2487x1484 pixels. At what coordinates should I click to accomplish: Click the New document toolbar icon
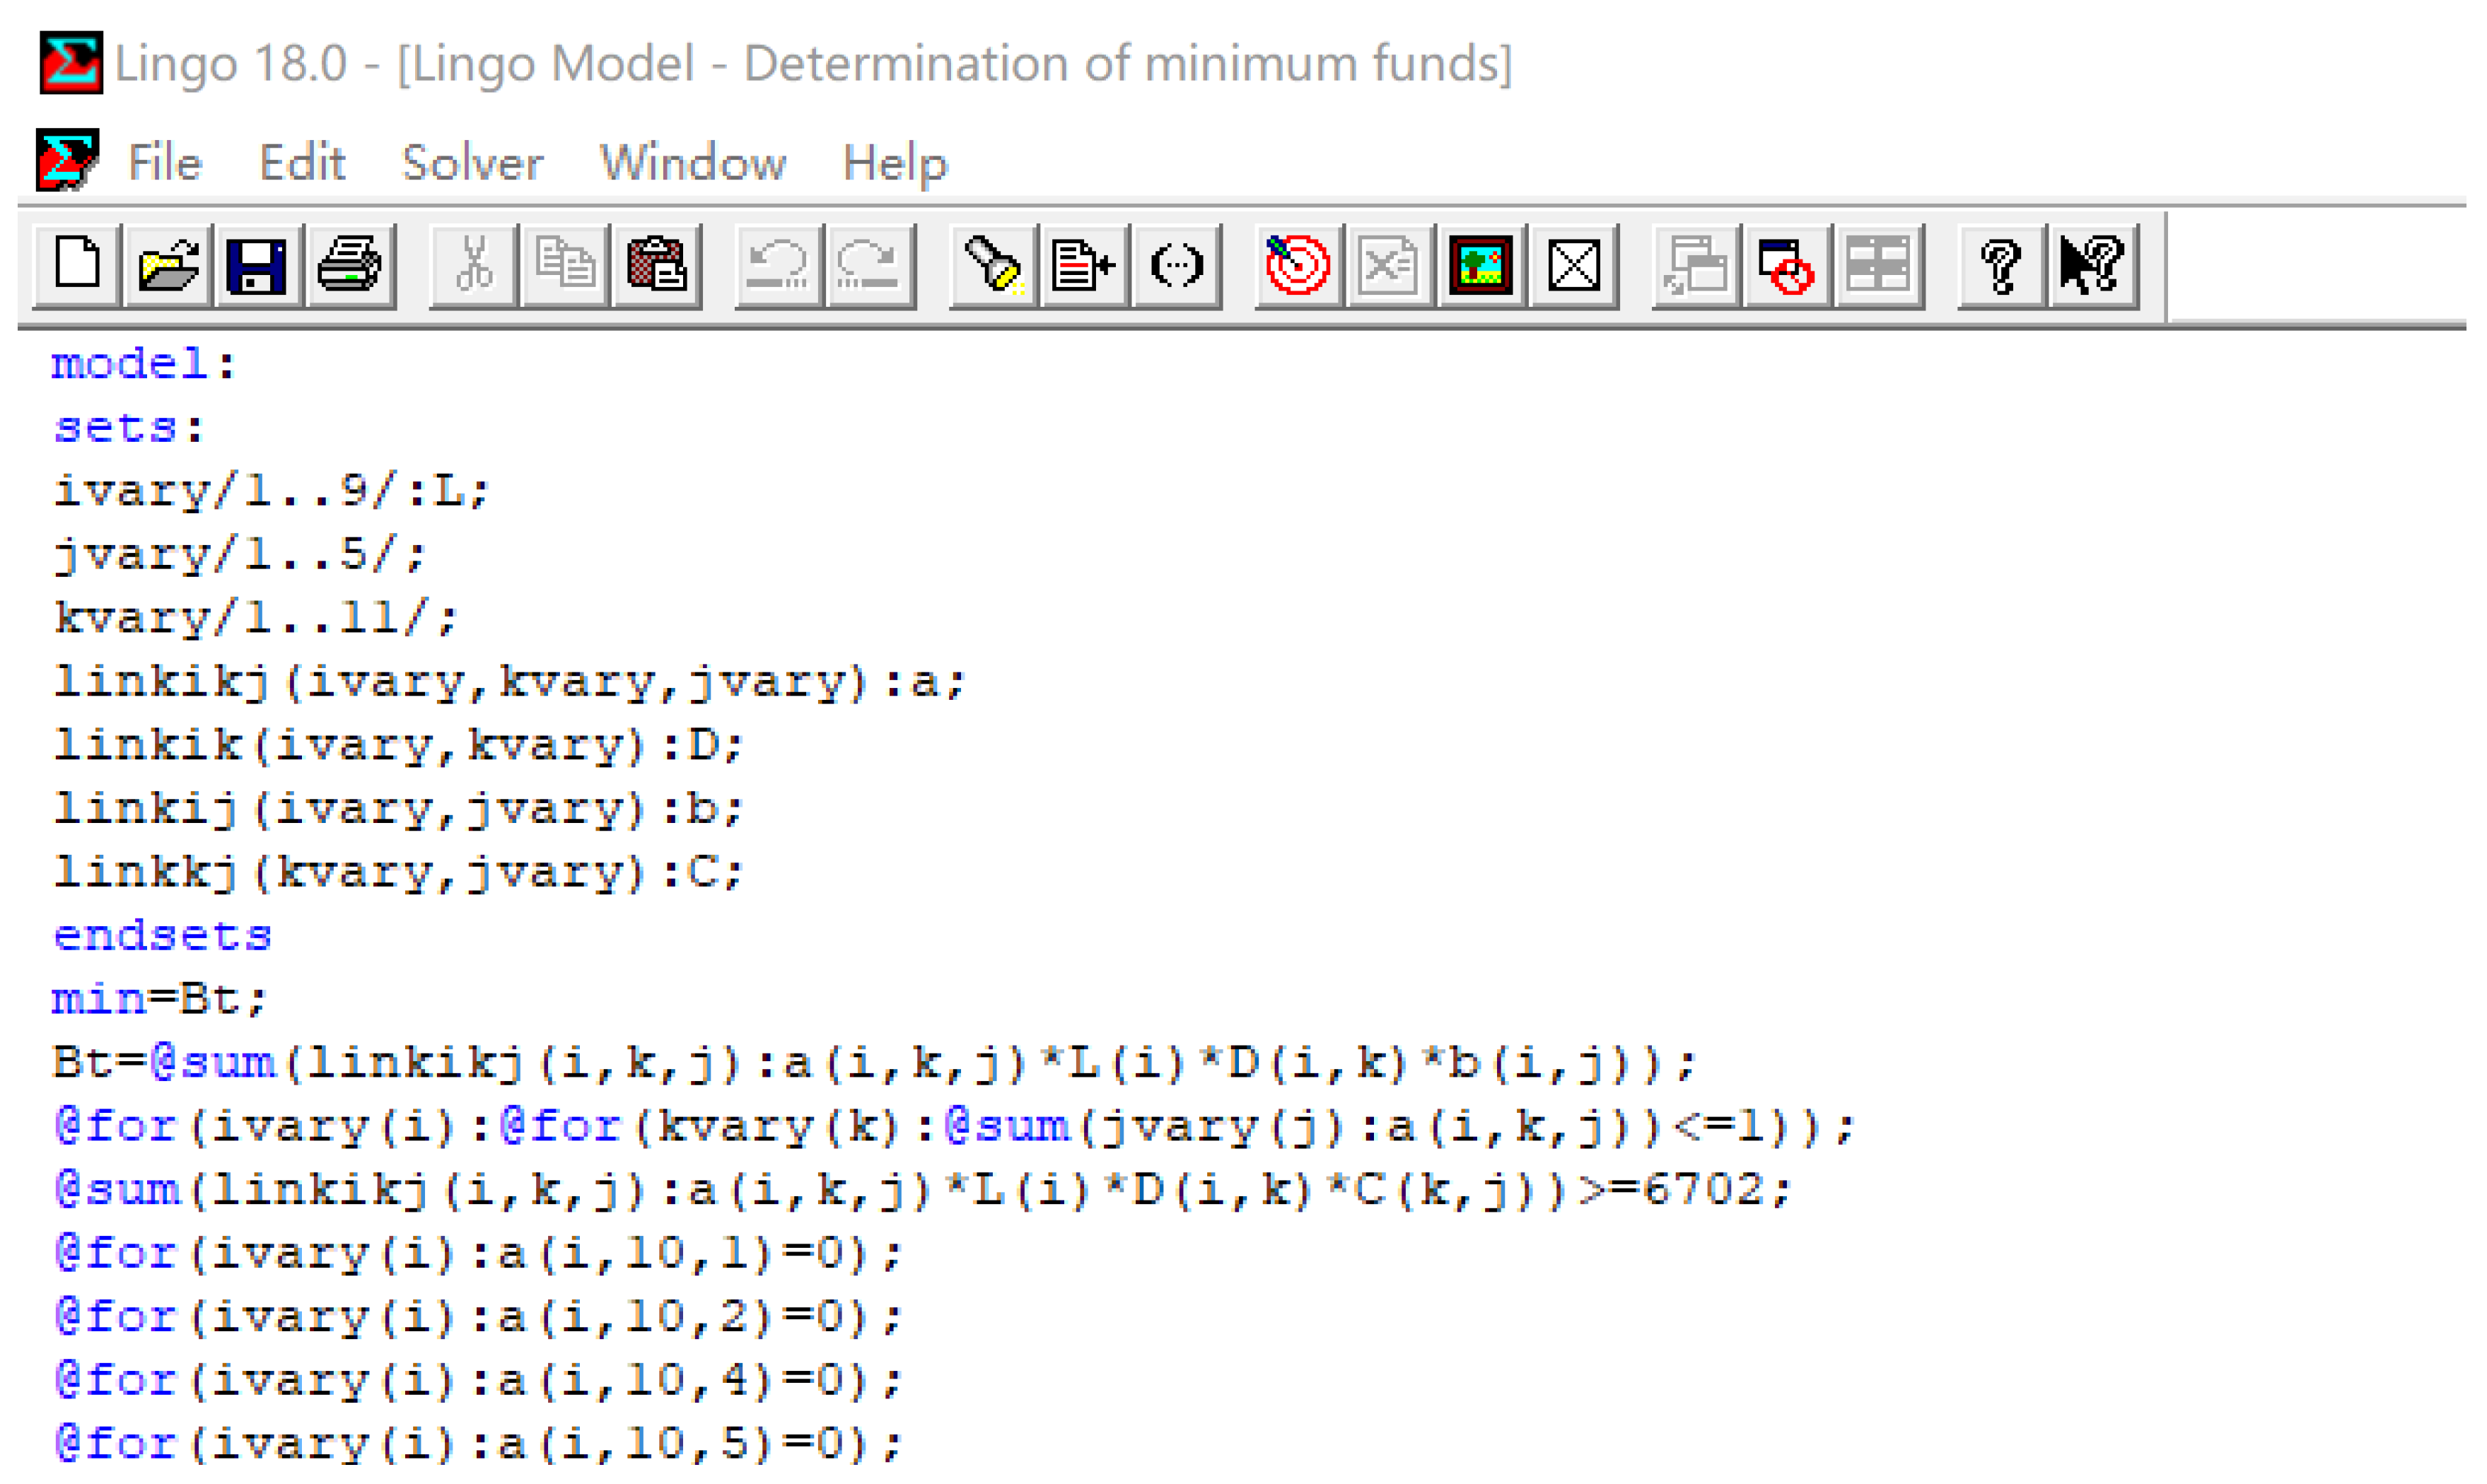click(x=77, y=266)
